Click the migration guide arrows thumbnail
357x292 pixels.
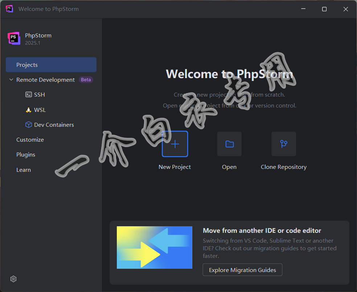click(x=154, y=248)
